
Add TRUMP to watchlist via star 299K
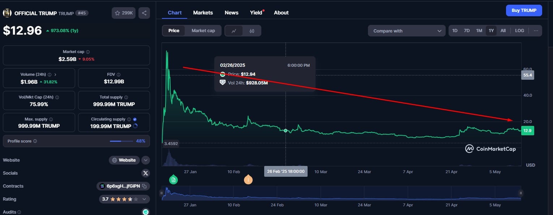coord(124,13)
